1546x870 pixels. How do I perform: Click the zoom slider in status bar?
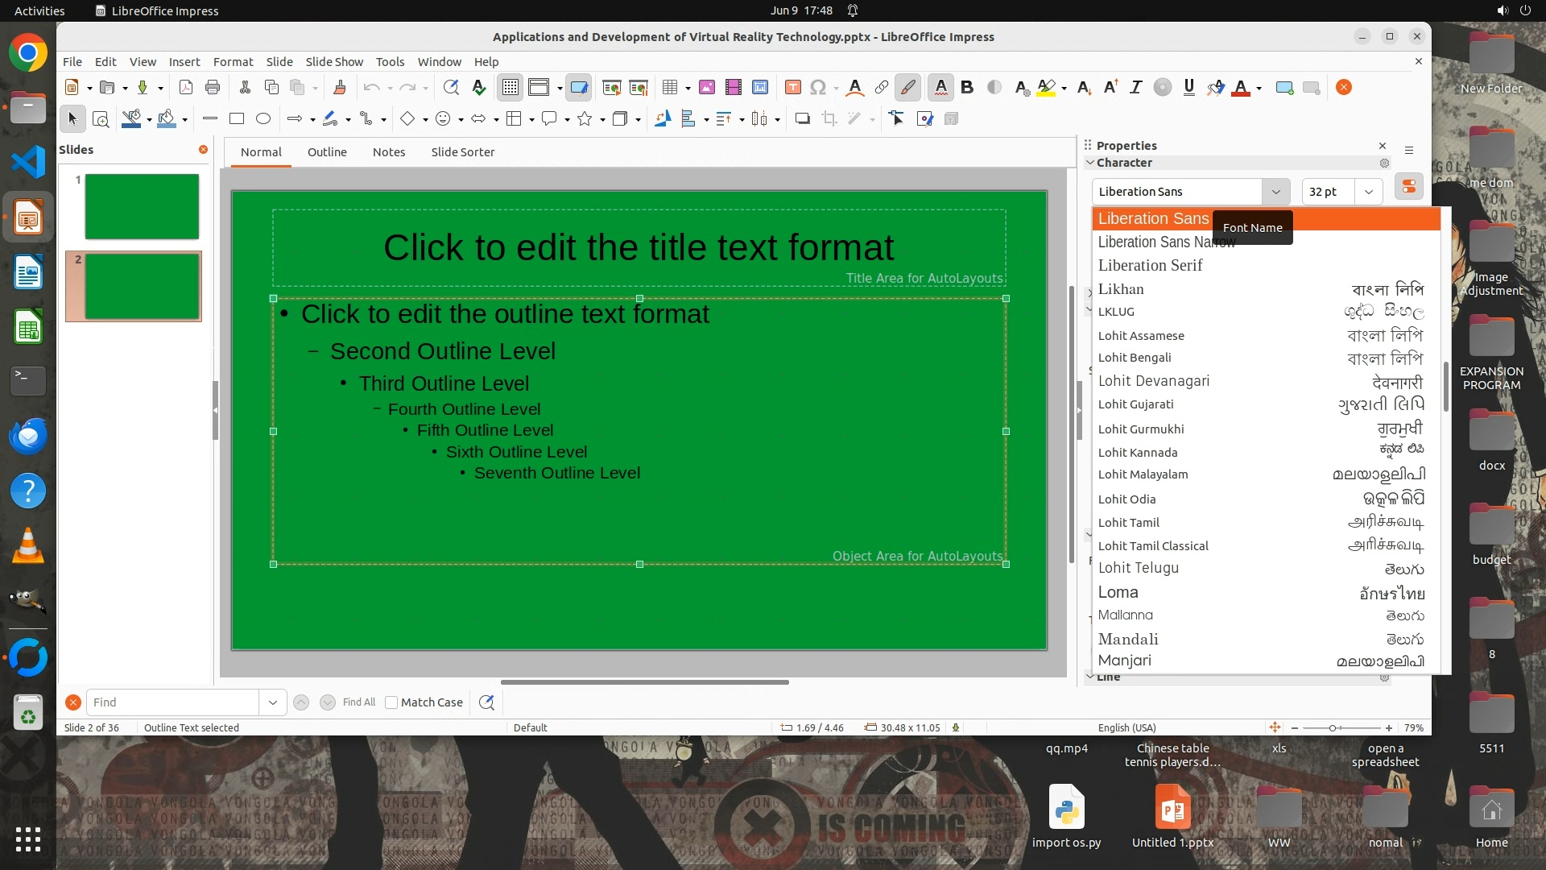pos(1333,728)
